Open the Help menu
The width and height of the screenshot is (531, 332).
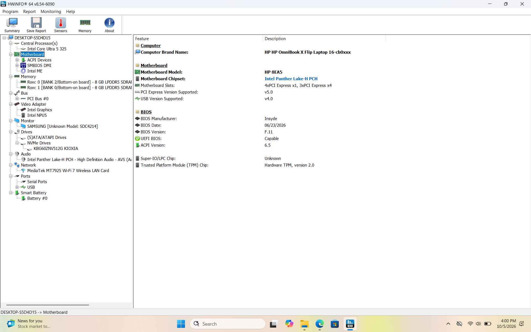(x=70, y=12)
